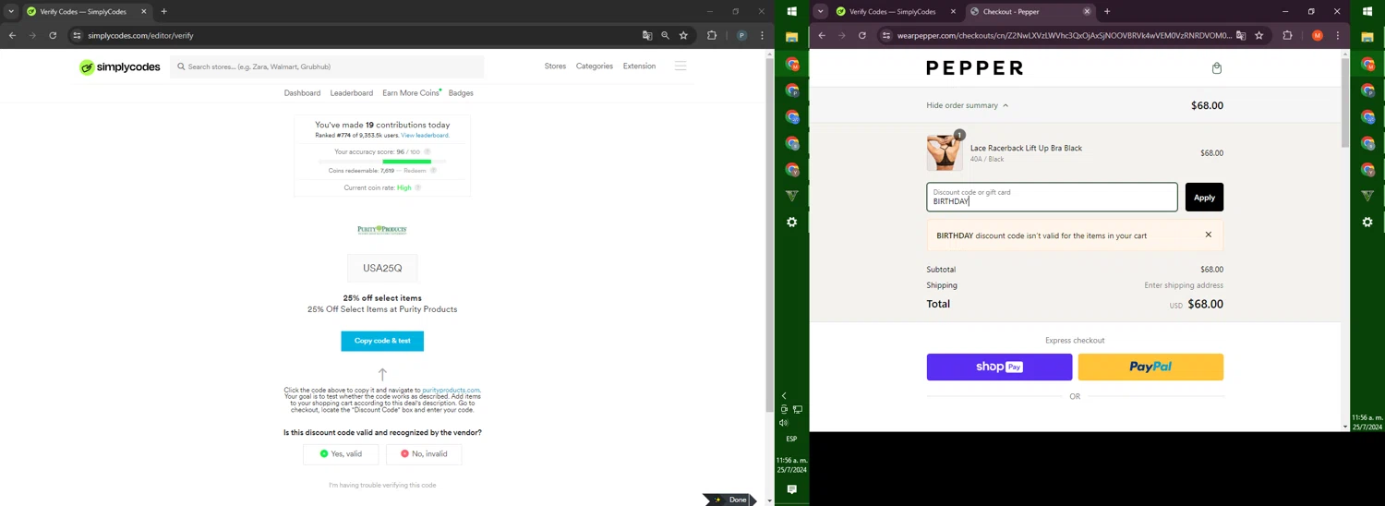The width and height of the screenshot is (1385, 506).
Task: Open Windows Start button on left taskbar
Action: point(791,11)
